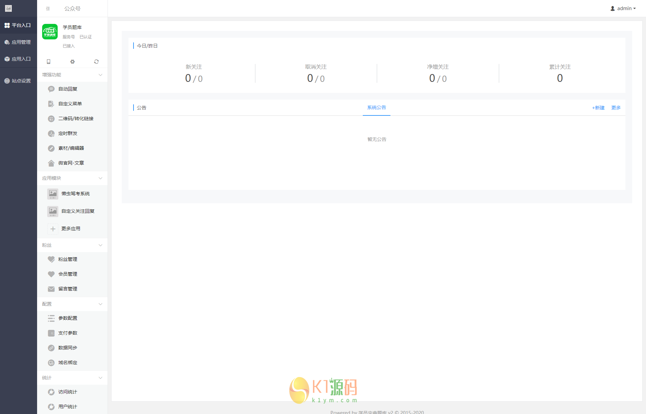Open 应用管理 in the dark sidebar
Image resolution: width=646 pixels, height=414 pixels.
[x=18, y=42]
